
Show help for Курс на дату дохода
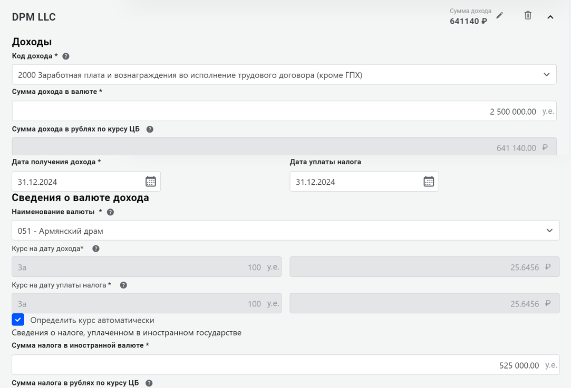96,249
